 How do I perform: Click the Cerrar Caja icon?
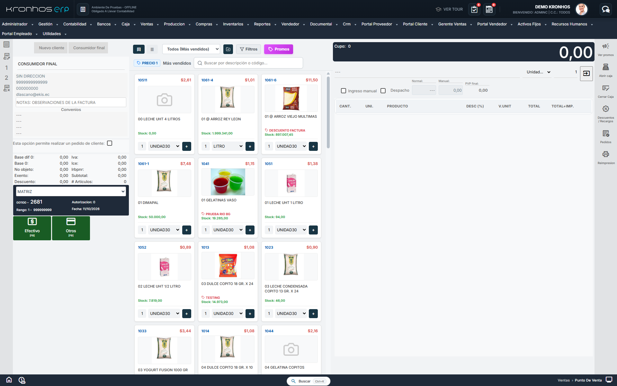(605, 88)
